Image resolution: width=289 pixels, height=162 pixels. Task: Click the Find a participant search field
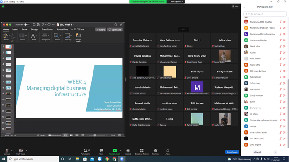coord(265,14)
